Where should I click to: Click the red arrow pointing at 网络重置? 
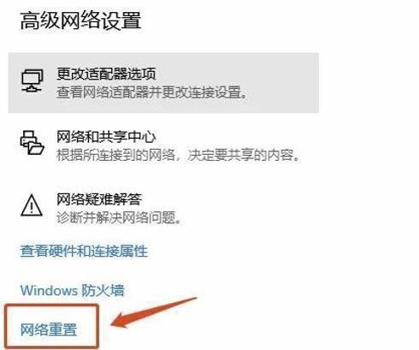tap(154, 312)
